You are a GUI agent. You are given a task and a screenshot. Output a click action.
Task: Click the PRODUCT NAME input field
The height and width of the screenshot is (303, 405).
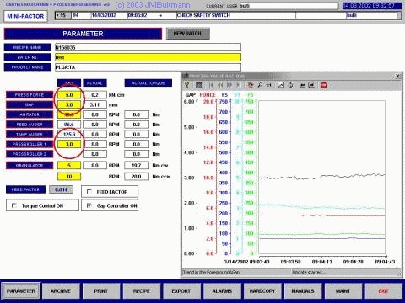click(x=148, y=67)
